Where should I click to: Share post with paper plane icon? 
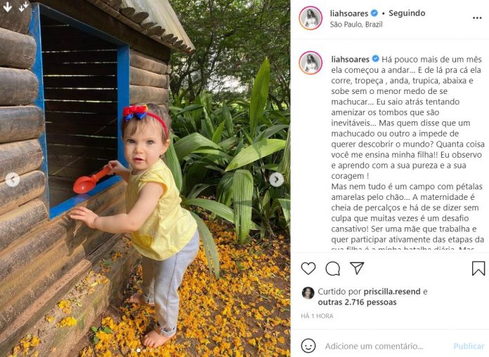pos(357,268)
